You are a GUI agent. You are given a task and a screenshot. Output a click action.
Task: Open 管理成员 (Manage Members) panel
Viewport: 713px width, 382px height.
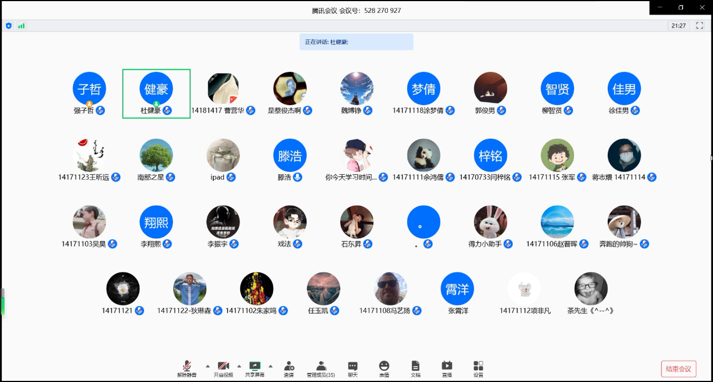[x=321, y=368]
